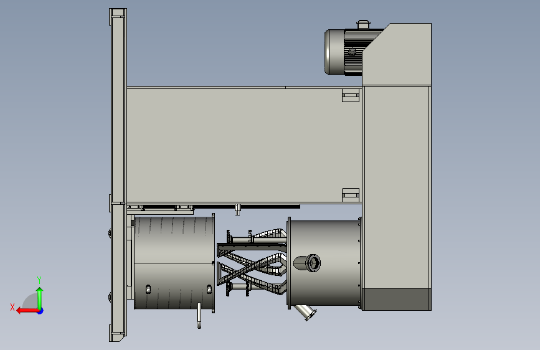540x350 pixels.
Task: Select the angled outlet nozzle under the tank
Action: pos(306,312)
